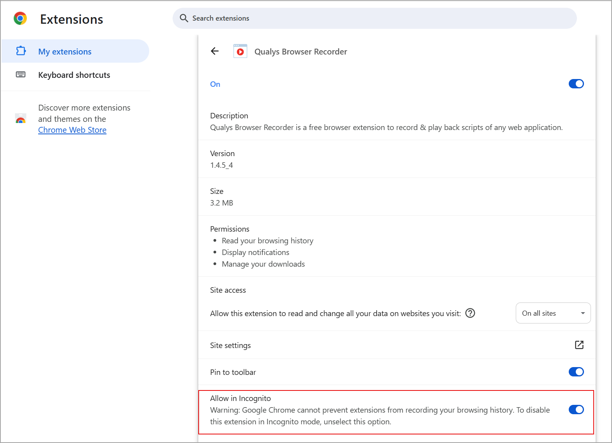The image size is (612, 443).
Task: Open the Site settings row
Action: [x=397, y=345]
